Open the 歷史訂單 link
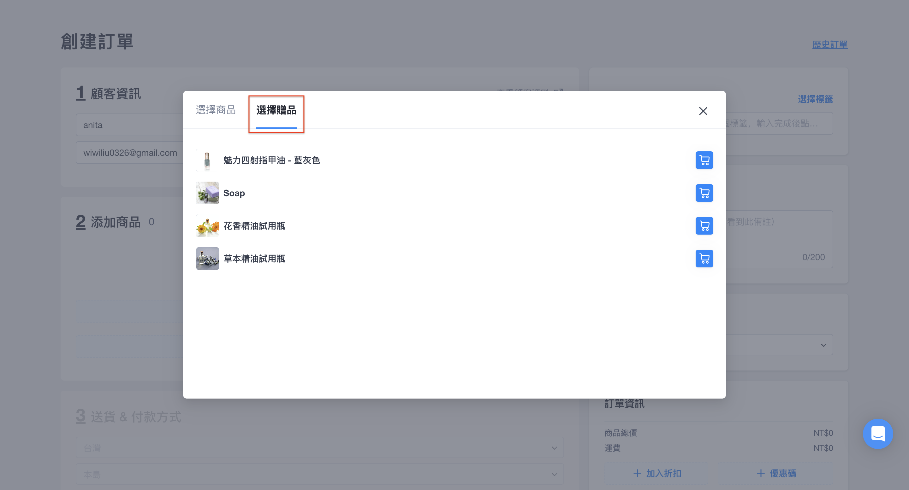Image resolution: width=909 pixels, height=490 pixels. coord(829,45)
